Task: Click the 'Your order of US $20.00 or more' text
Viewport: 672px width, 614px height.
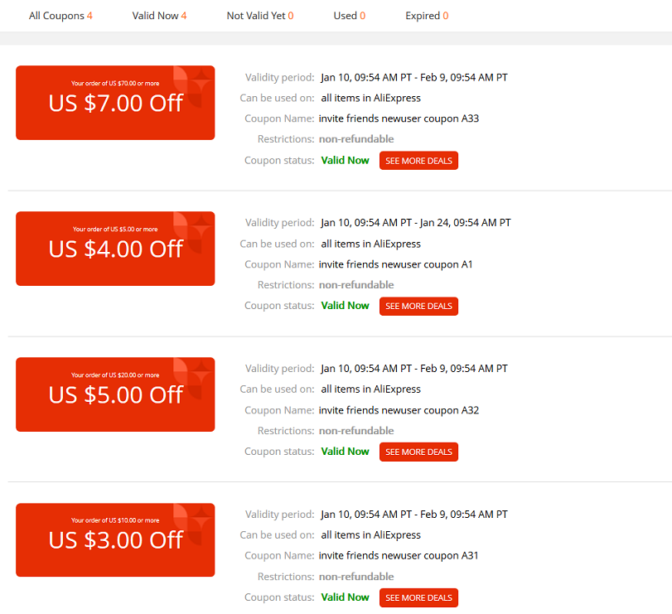Action: click(x=115, y=375)
